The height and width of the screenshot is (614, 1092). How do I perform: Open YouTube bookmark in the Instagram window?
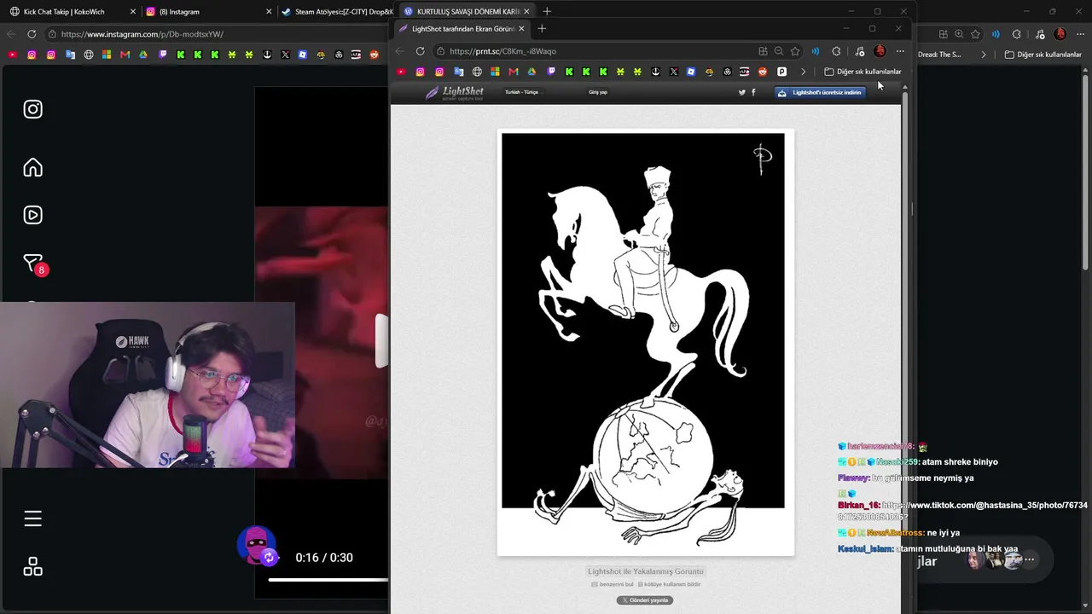(12, 55)
